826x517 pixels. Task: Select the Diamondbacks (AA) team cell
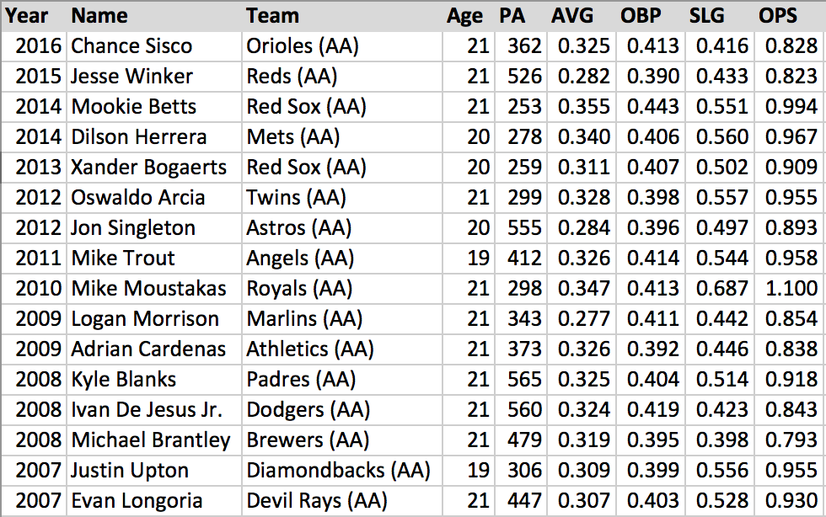pos(338,471)
